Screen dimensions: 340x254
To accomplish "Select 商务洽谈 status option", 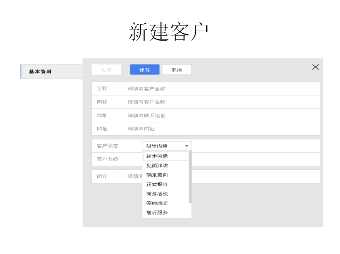I will [157, 194].
